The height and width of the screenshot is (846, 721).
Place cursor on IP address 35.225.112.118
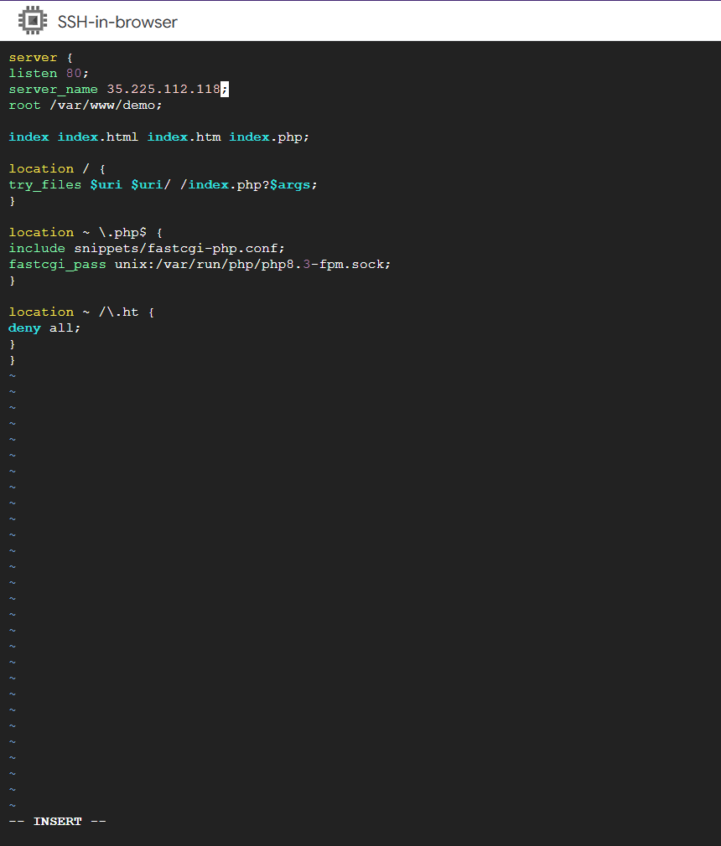tap(163, 90)
